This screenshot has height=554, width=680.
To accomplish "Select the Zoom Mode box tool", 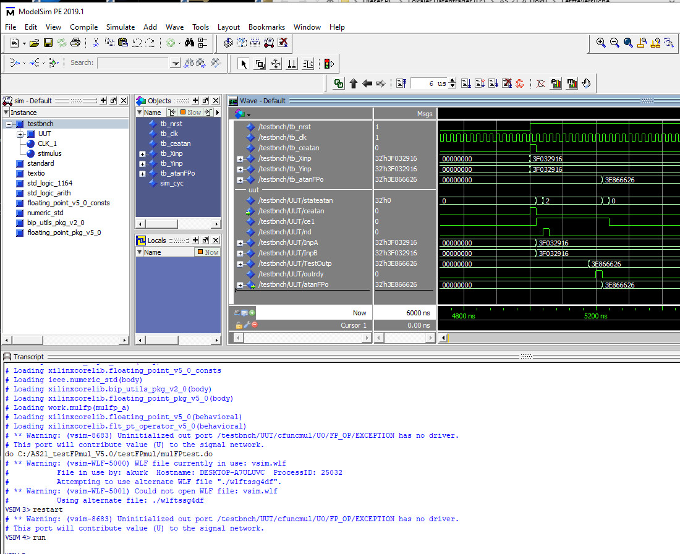I will 260,64.
